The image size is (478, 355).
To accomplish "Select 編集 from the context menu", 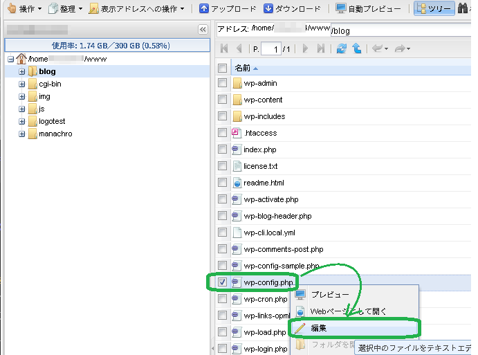I will (319, 327).
